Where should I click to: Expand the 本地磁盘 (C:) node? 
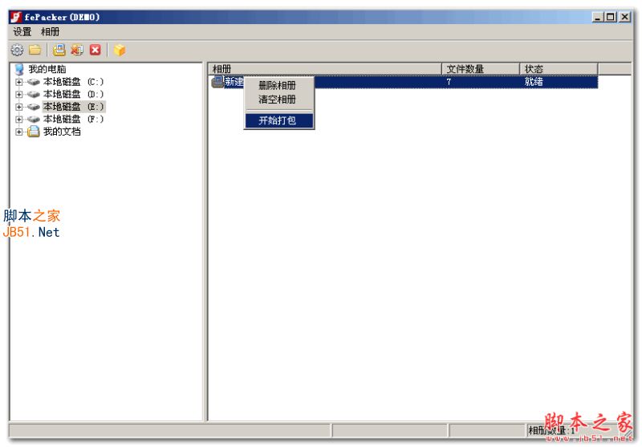pos(18,82)
